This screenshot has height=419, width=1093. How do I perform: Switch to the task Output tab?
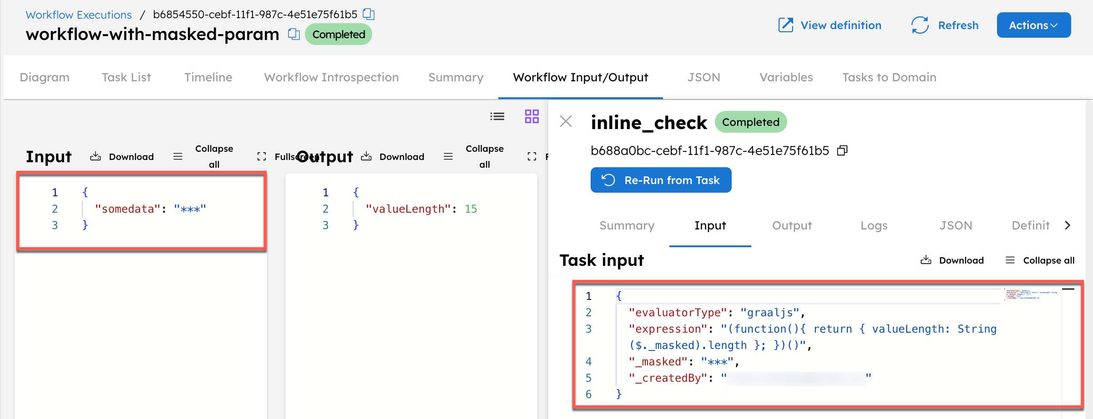click(792, 225)
